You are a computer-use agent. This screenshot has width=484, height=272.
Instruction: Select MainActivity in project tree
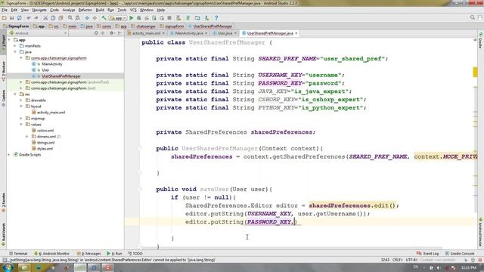[x=52, y=63]
